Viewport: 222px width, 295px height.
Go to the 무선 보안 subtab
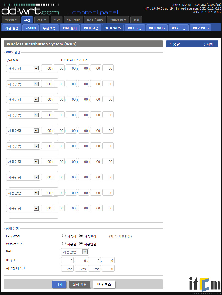point(49,28)
